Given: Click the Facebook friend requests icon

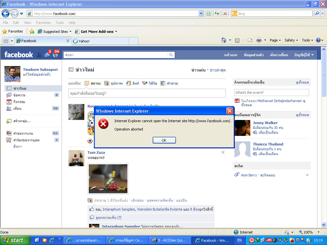Looking at the screenshot, I should click(x=39, y=55).
